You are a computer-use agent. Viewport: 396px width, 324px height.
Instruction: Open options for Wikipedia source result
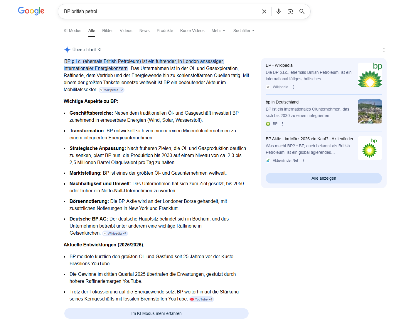tap(293, 87)
